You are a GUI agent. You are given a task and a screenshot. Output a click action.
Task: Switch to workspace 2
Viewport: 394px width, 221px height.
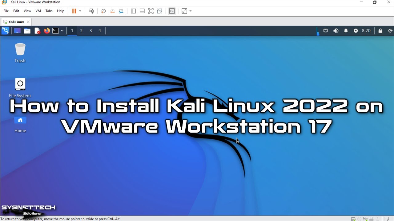pyautogui.click(x=81, y=31)
